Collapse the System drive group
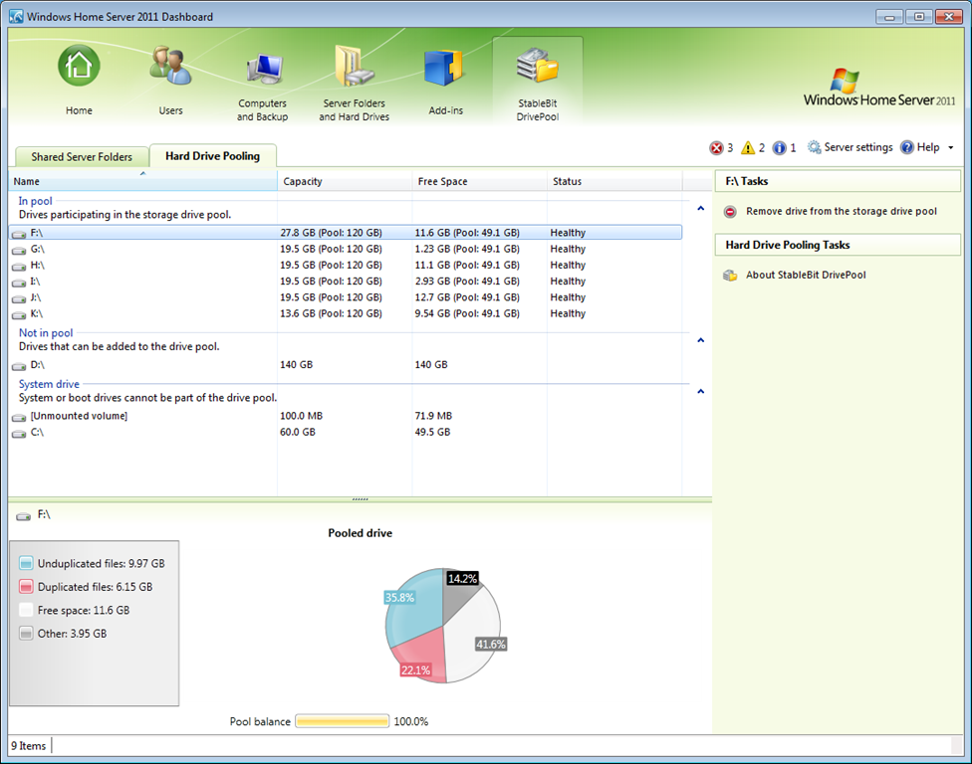The width and height of the screenshot is (972, 764). [x=700, y=391]
